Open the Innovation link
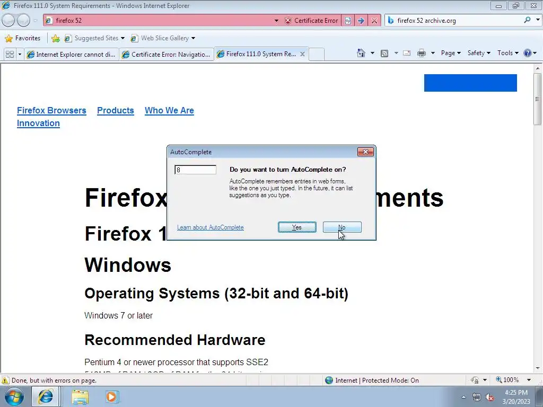543x407 pixels. [38, 123]
